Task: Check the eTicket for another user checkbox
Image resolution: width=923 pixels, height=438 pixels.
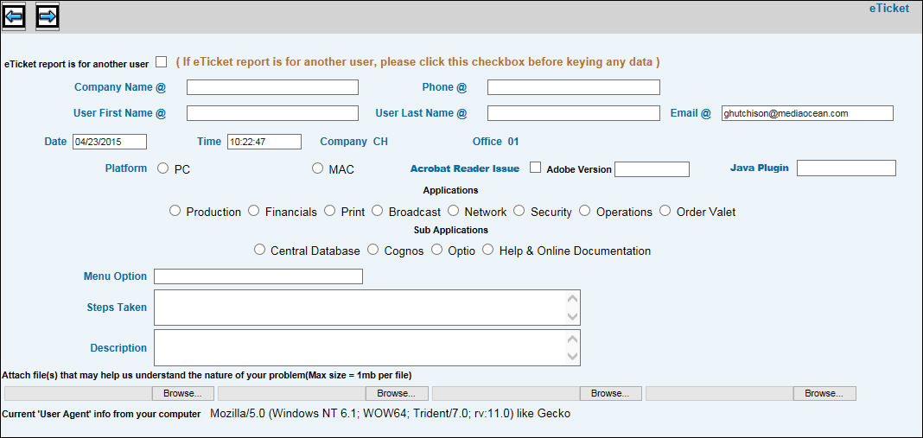Action: [x=162, y=61]
